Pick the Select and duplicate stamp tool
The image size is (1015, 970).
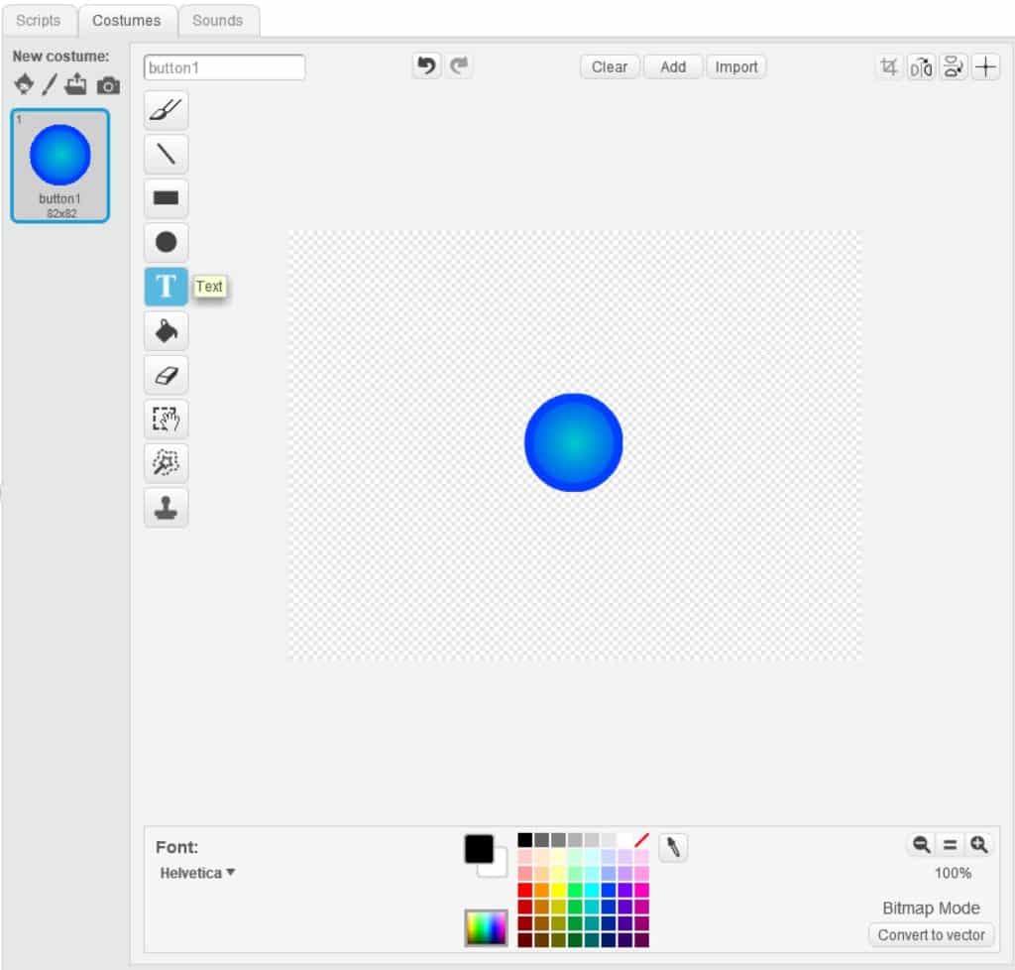(166, 508)
